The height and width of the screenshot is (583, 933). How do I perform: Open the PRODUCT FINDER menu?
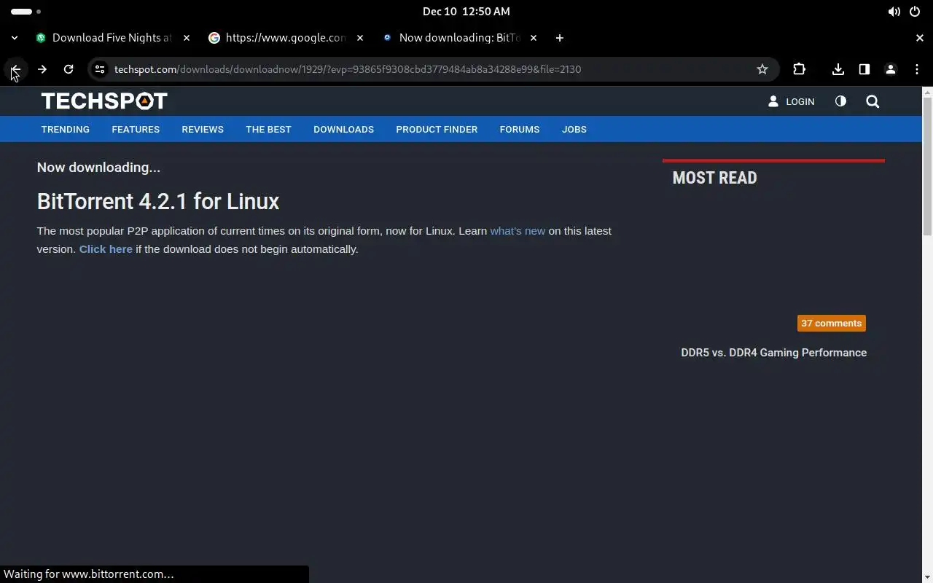437,129
